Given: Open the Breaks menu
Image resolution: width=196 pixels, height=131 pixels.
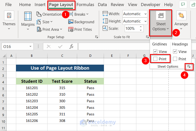Looking at the screenshot, I should [78, 14].
